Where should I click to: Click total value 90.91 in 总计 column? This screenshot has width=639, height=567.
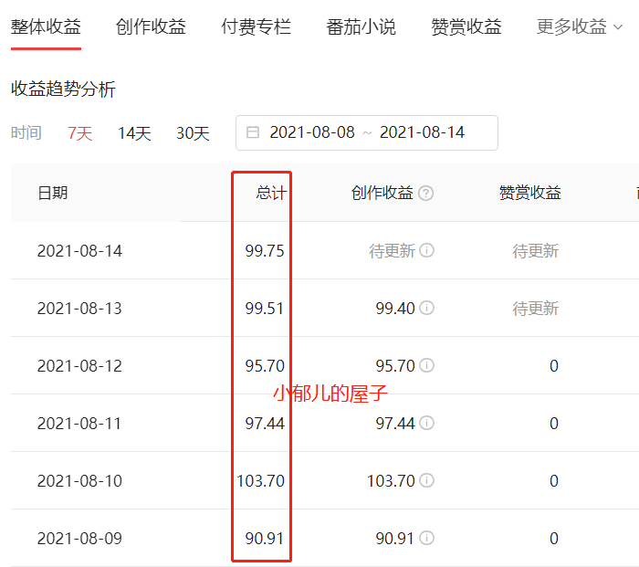coord(265,538)
